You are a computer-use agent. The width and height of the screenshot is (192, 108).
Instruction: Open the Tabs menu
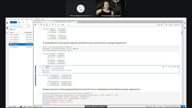[32, 19]
